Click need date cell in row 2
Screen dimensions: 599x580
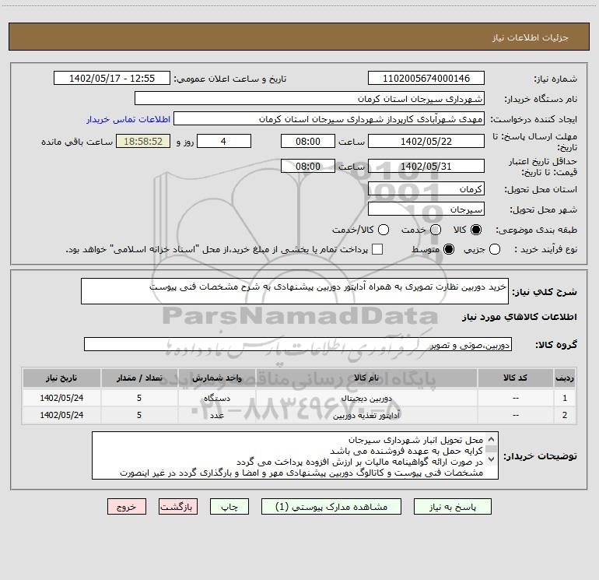coord(61,415)
